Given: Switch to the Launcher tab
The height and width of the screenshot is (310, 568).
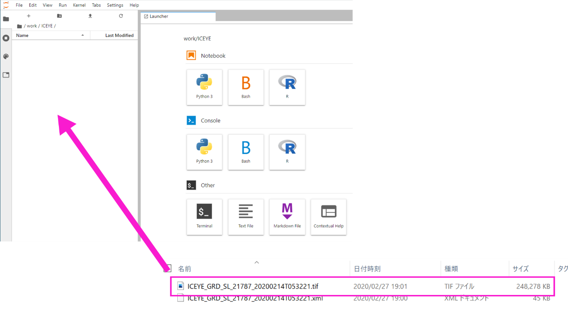Looking at the screenshot, I should pos(178,16).
